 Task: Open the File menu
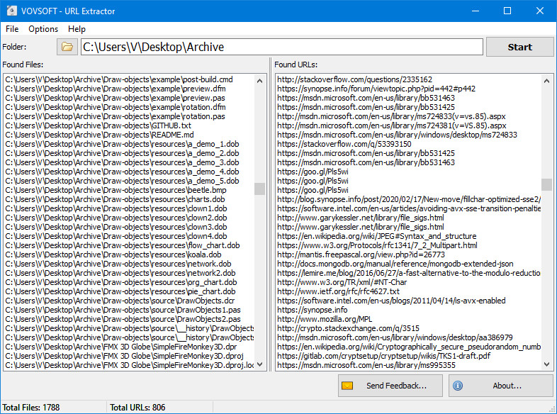tap(12, 29)
